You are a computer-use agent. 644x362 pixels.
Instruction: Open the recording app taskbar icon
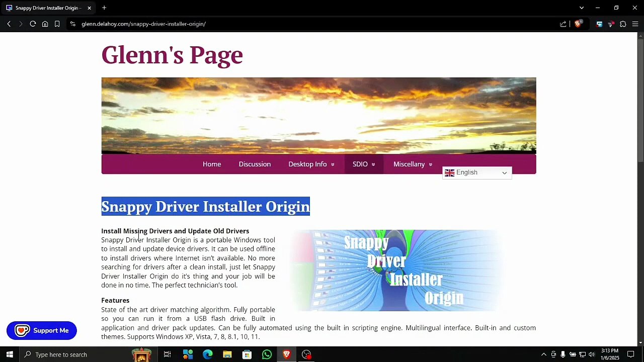[x=306, y=354]
